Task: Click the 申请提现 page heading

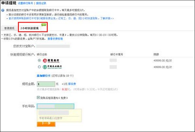Action: (x=9, y=3)
